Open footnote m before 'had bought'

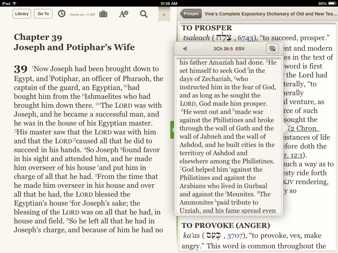point(125,86)
